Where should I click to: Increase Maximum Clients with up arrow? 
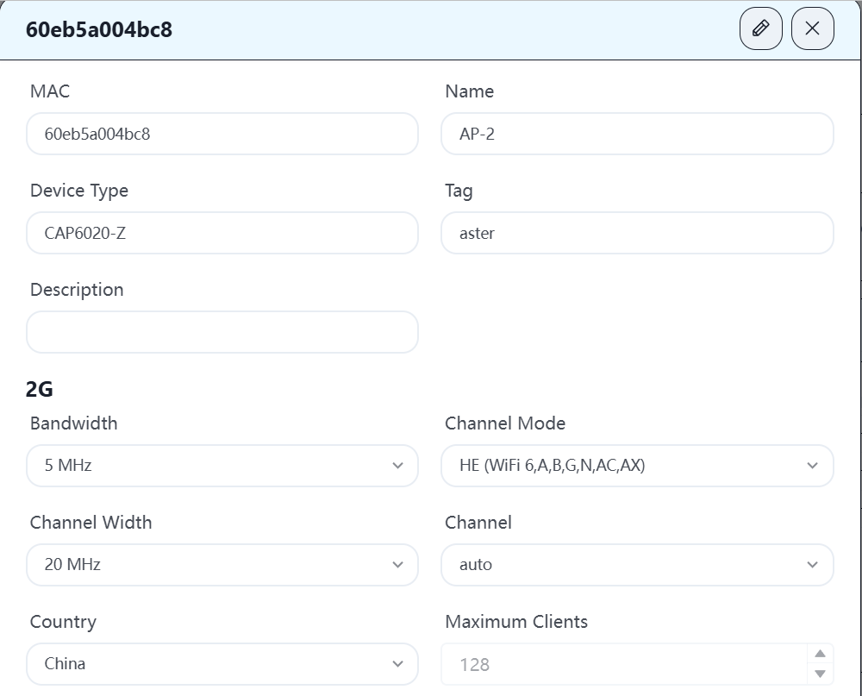pos(820,655)
